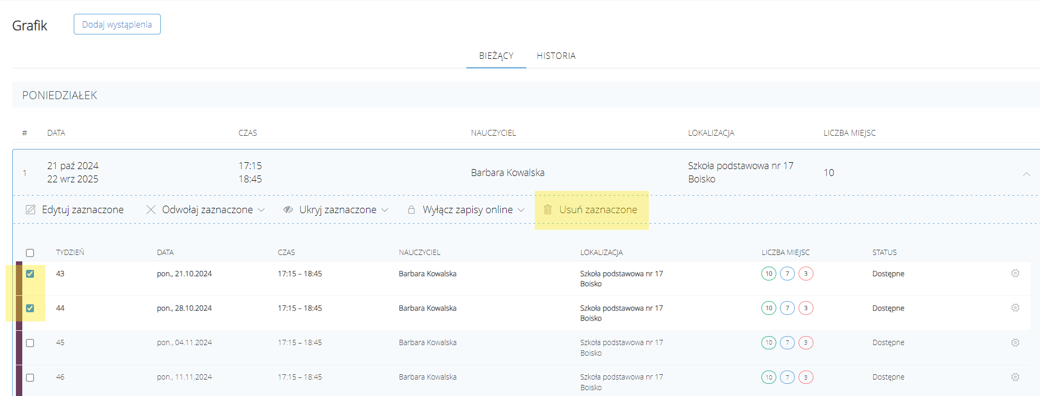Click blue circle 7 in week 44 row
This screenshot has width=1040, height=396.
[x=787, y=308]
